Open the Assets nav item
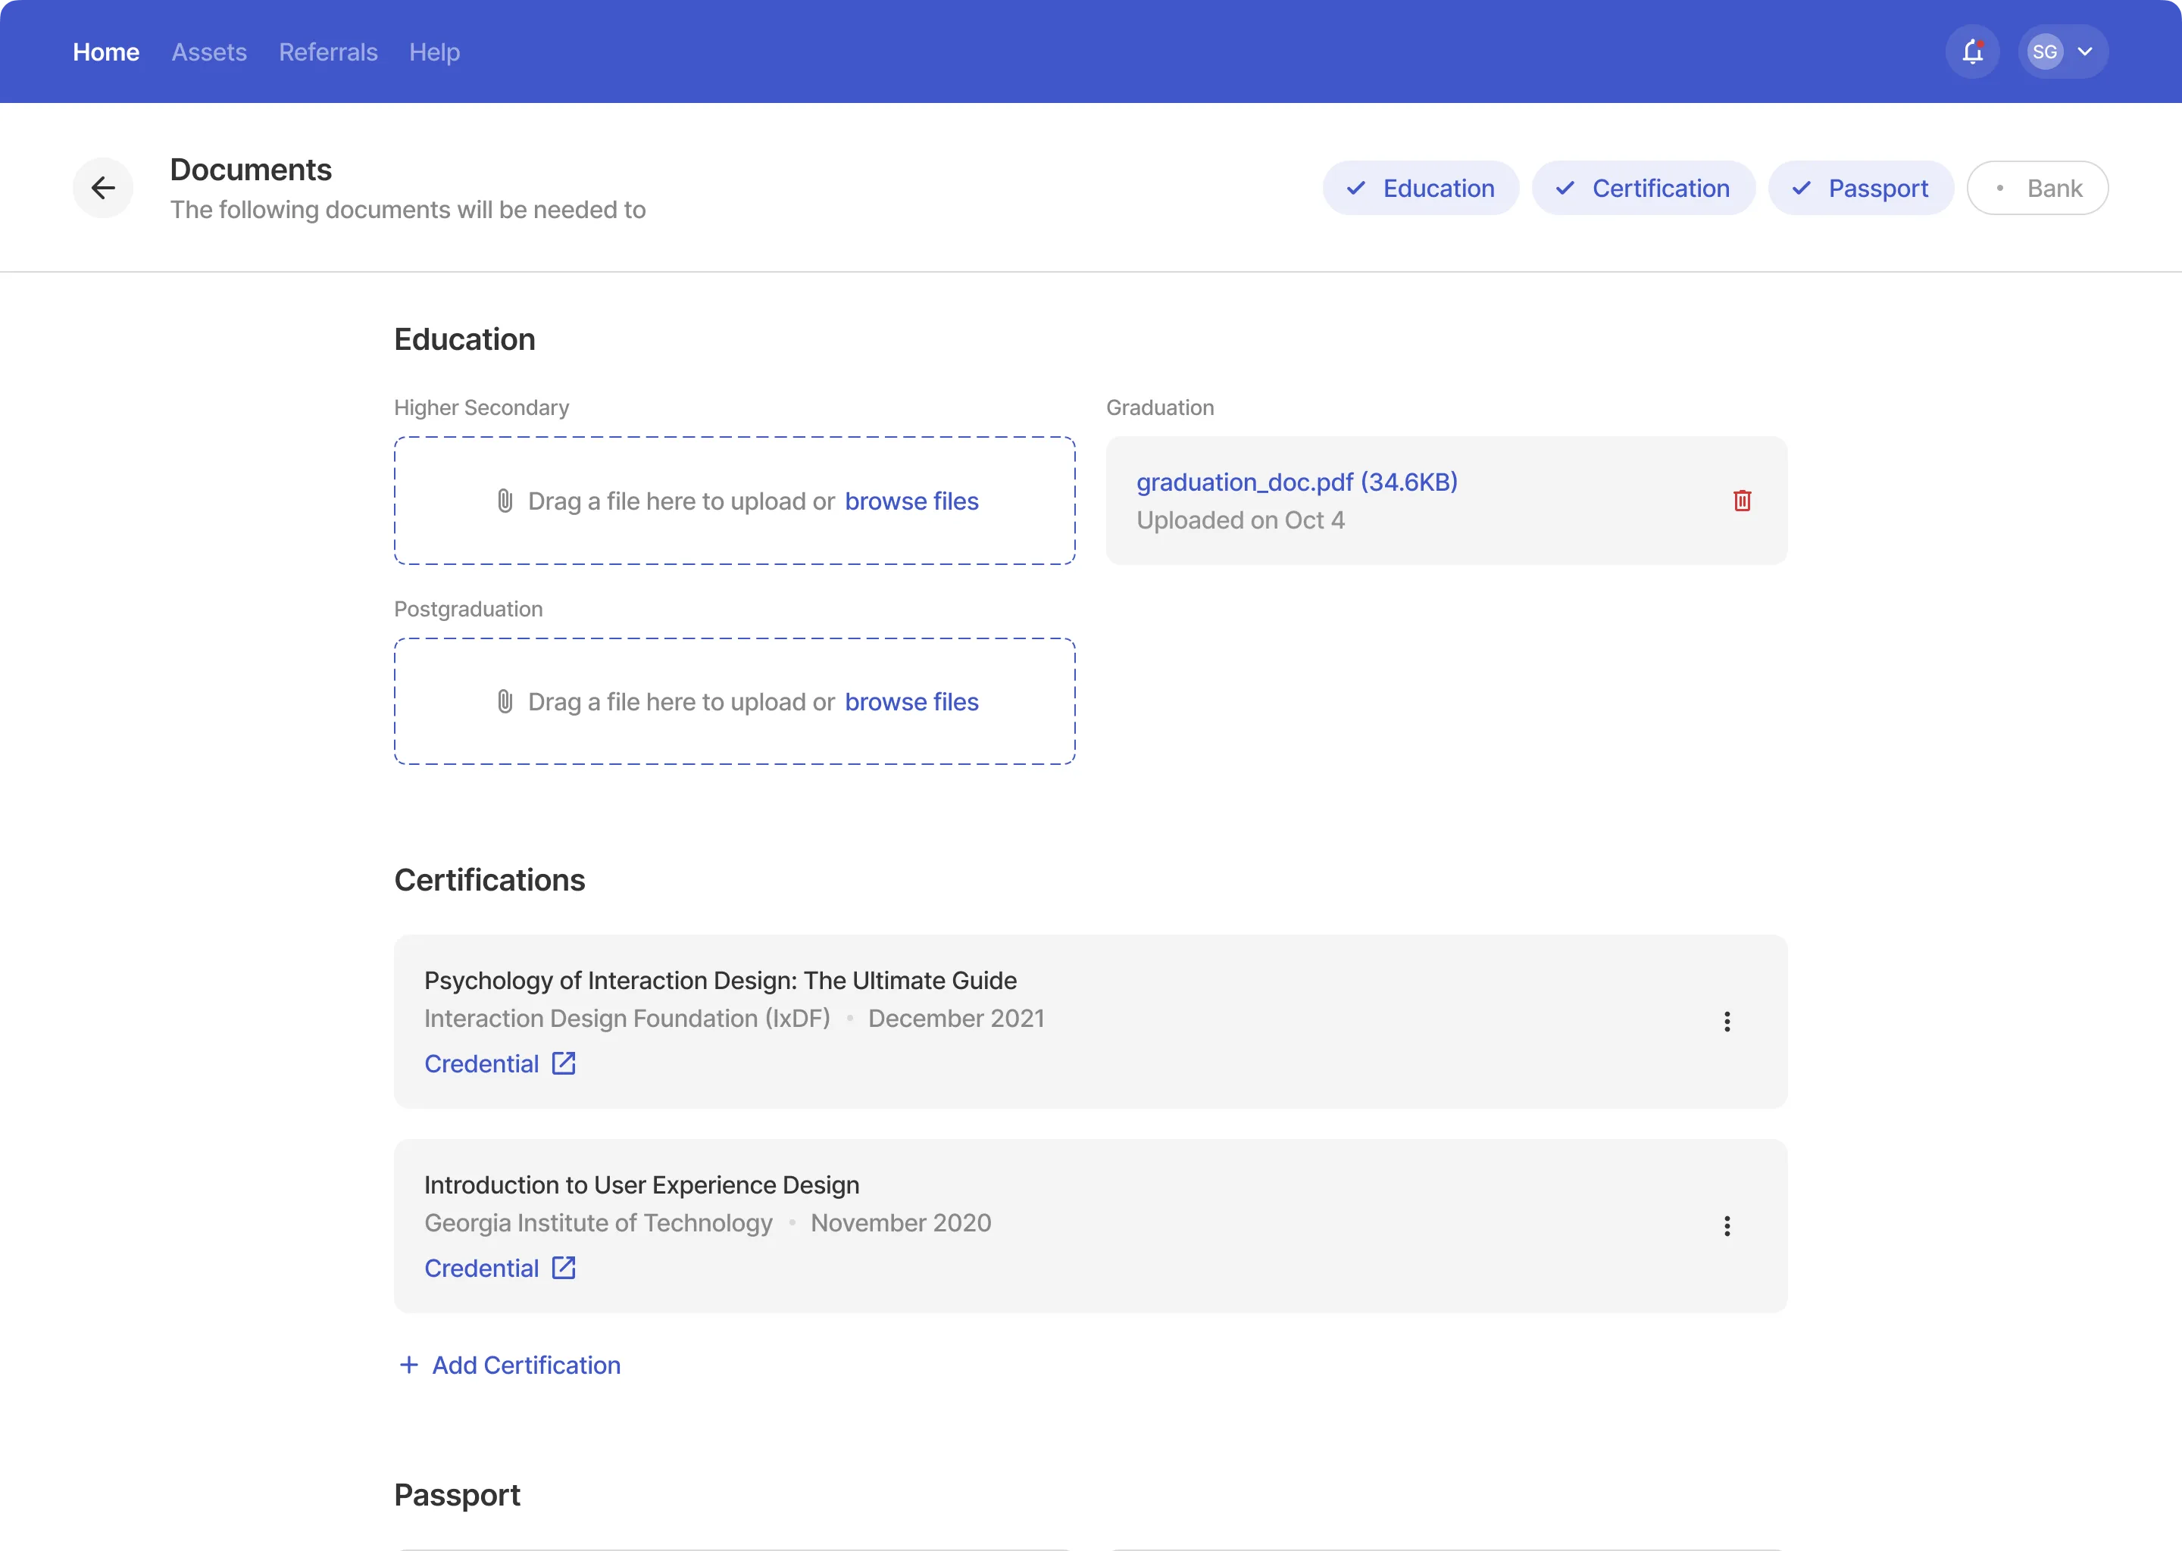 pos(209,51)
